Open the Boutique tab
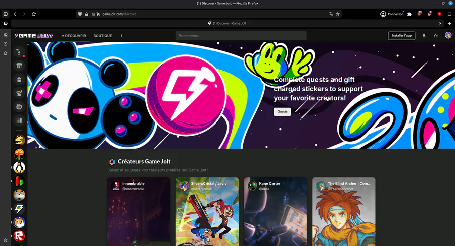This screenshot has height=246, width=455. (x=103, y=36)
